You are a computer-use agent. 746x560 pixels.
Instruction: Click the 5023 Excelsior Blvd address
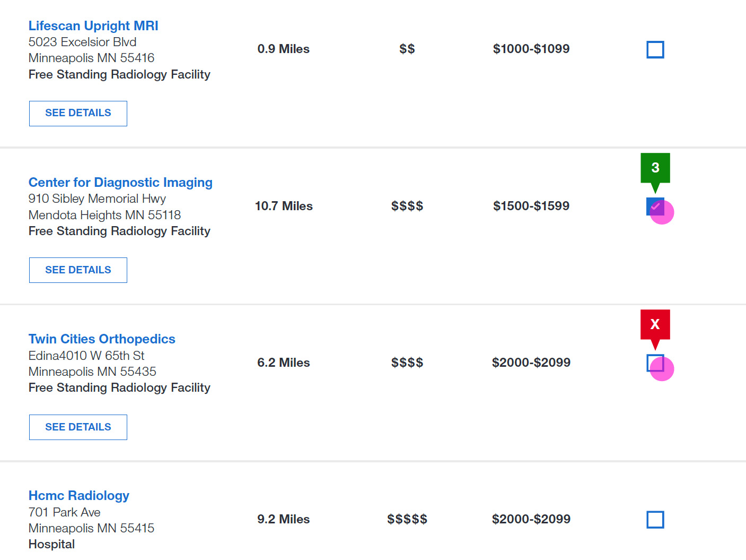82,42
